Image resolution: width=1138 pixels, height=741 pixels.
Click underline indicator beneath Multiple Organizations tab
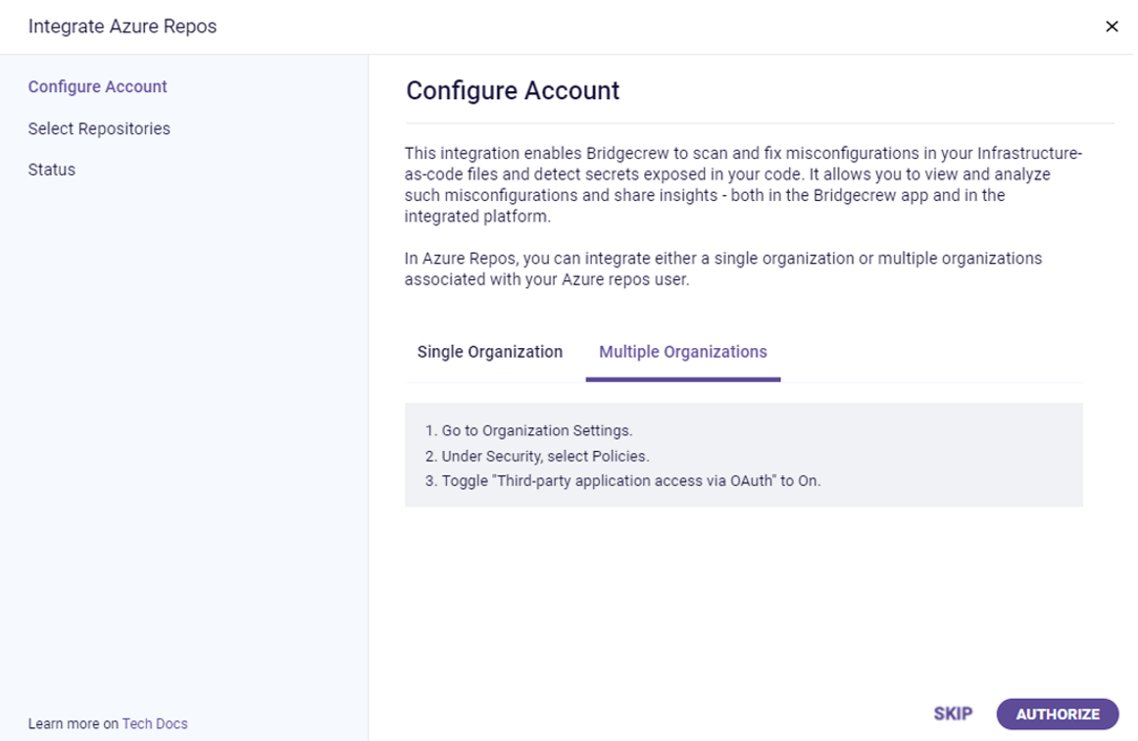682,379
